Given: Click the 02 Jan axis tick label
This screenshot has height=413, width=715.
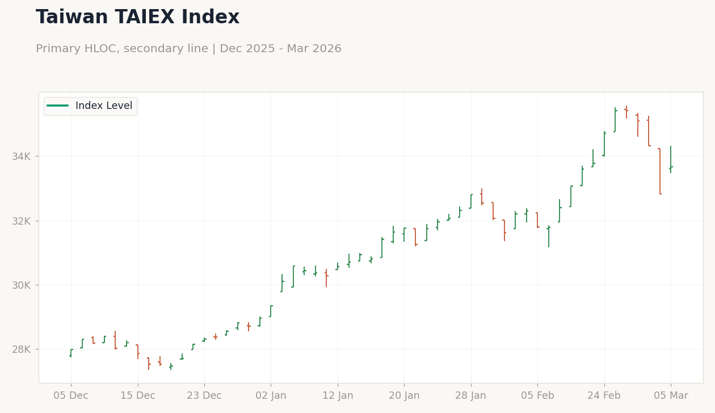Looking at the screenshot, I should click(x=271, y=396).
